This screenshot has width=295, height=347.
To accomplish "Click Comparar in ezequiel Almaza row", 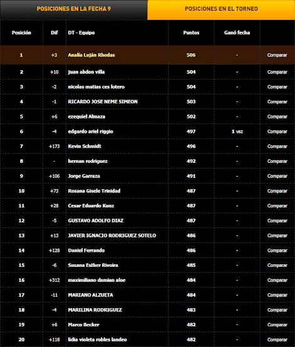I will tap(277, 117).
